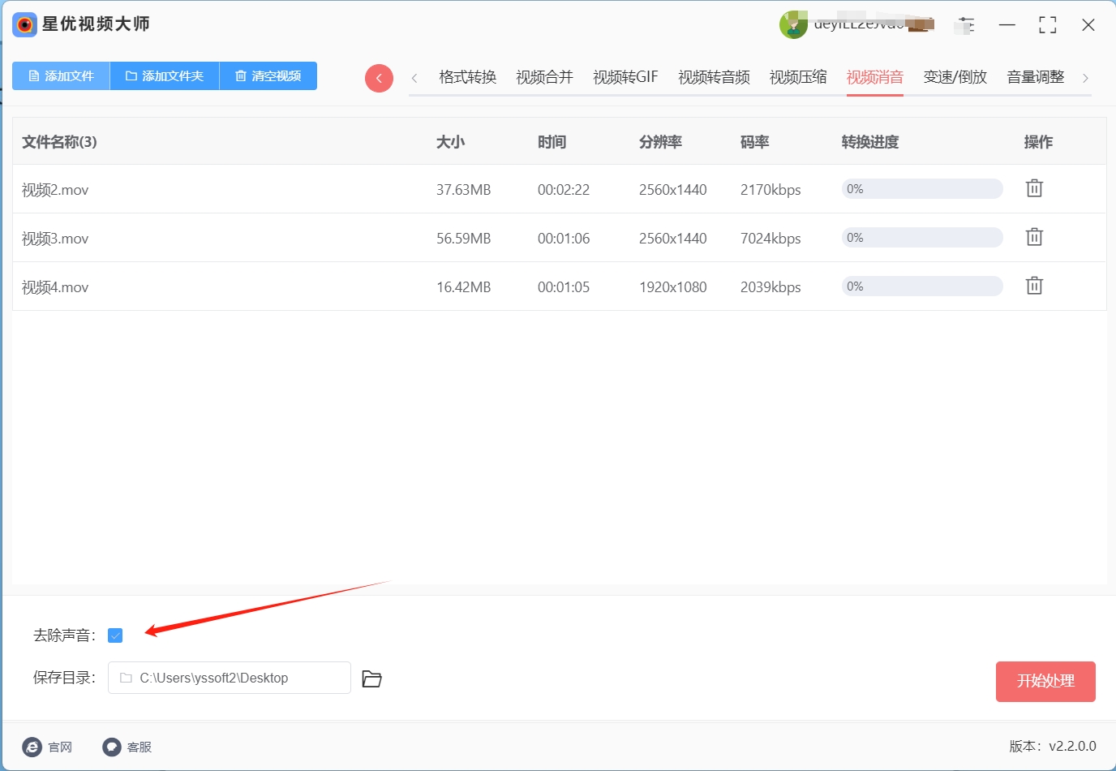This screenshot has height=771, width=1116.
Task: Click the 时间 column header
Action: tap(552, 142)
